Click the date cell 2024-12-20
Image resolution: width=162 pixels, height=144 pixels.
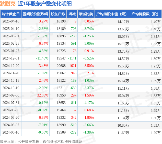point(11,66)
